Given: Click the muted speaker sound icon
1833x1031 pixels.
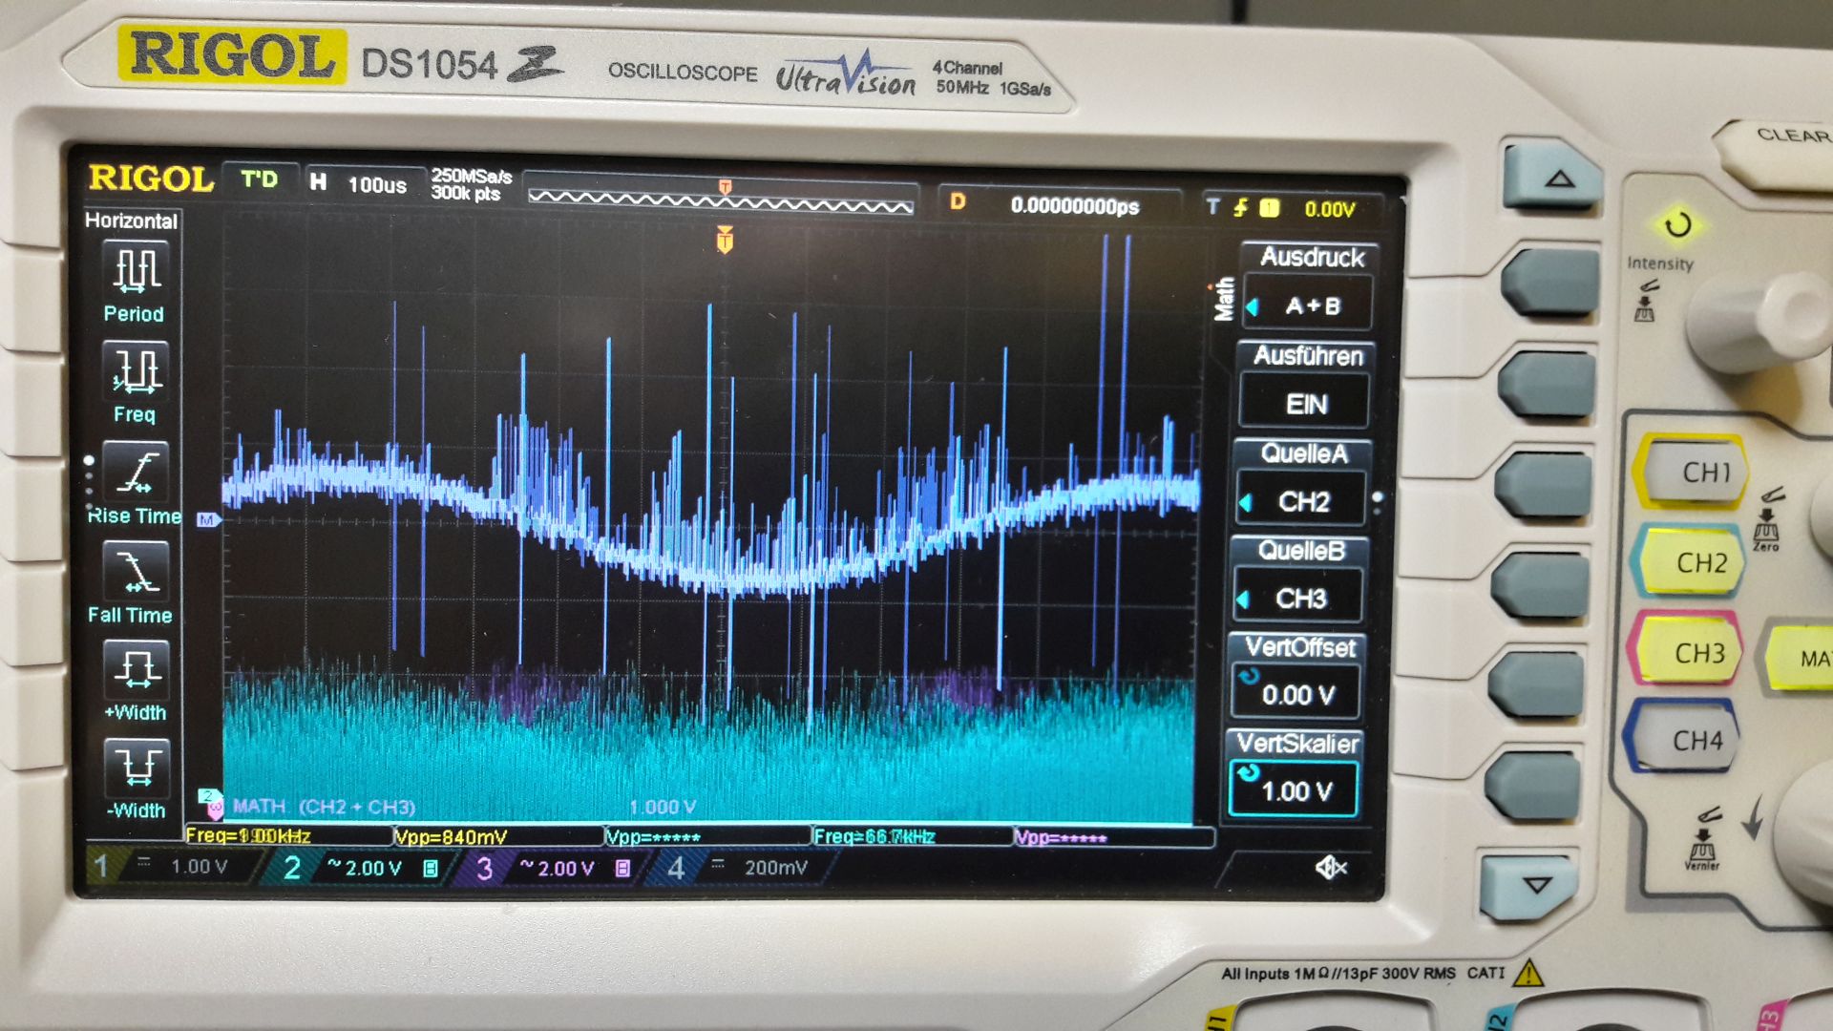Looking at the screenshot, I should tap(1331, 867).
